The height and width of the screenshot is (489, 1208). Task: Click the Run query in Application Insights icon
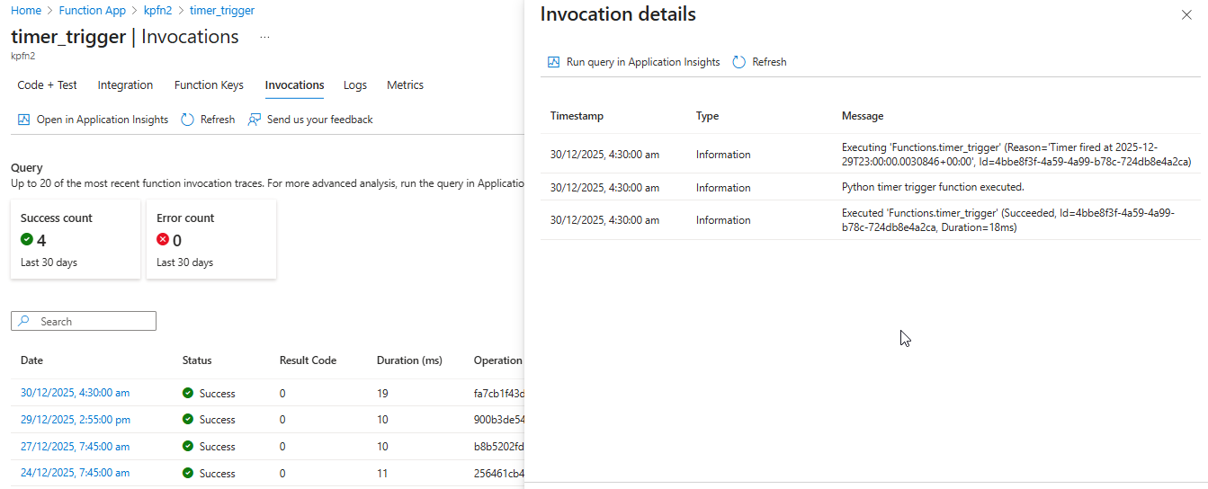[x=554, y=62]
